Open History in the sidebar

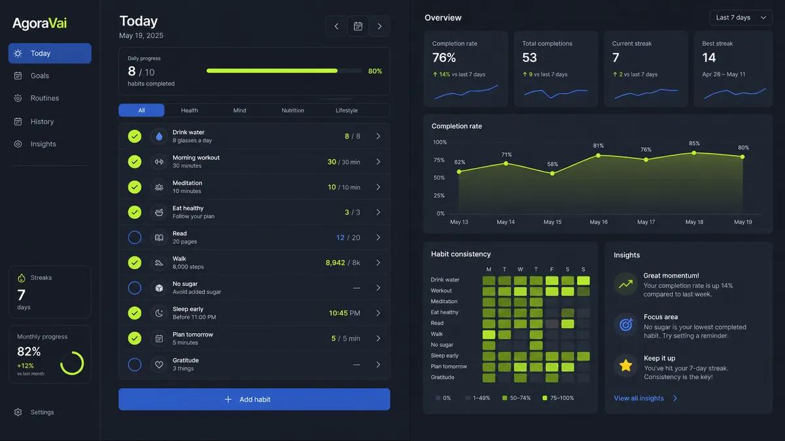50,122
